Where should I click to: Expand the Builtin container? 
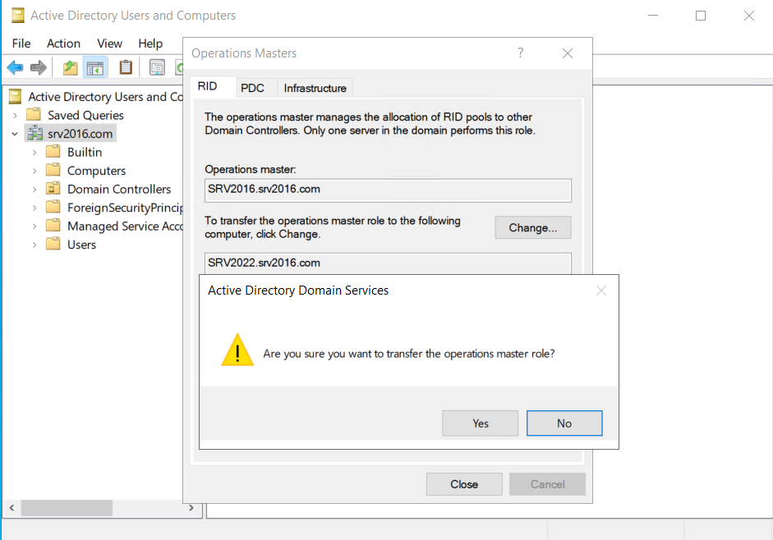point(35,153)
